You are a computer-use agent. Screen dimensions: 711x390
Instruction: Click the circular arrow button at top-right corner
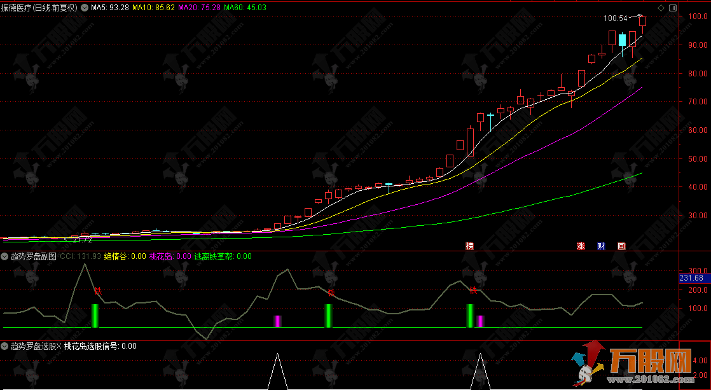[673, 8]
